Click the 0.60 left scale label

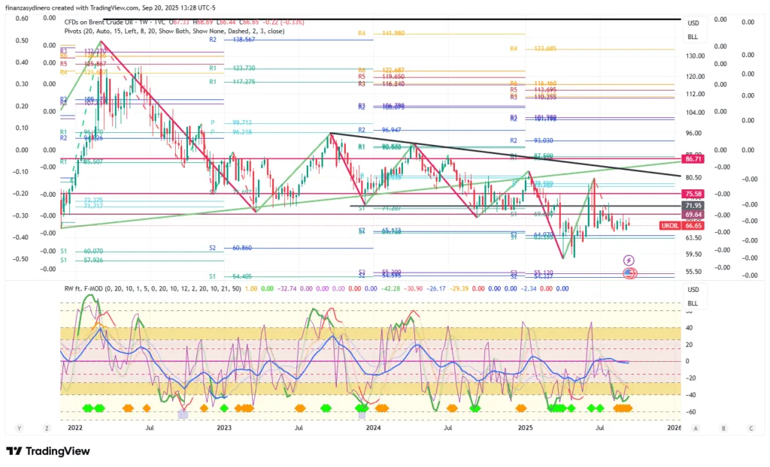22,18
